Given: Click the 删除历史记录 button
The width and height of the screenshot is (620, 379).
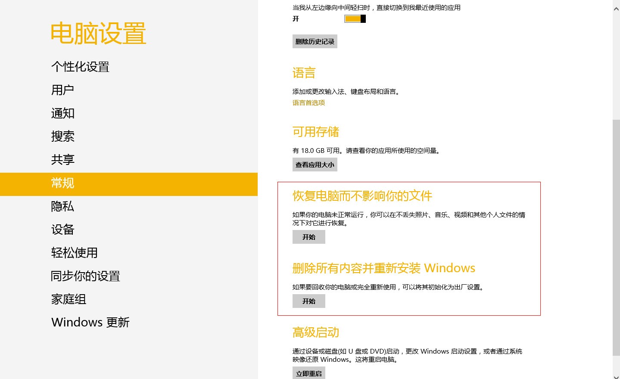Looking at the screenshot, I should (x=315, y=41).
